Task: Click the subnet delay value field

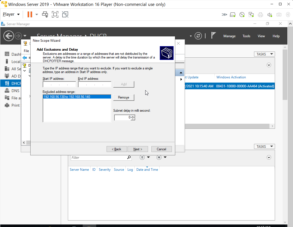Action: pyautogui.click(x=123, y=117)
